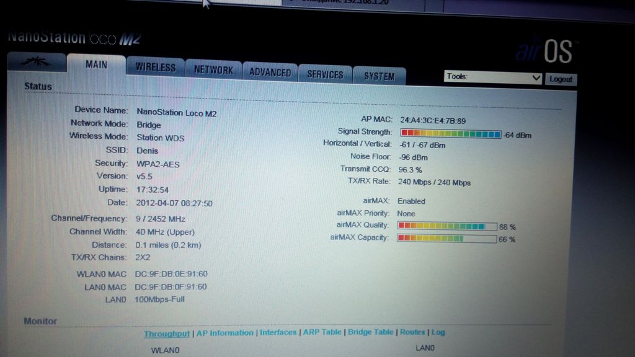
Task: Click the airMAX Priority value None
Action: pyautogui.click(x=406, y=214)
